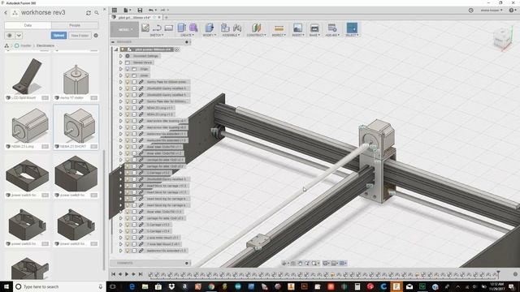The image size is (520, 292).
Task: Click the Create Sketch tool icon
Action: pyautogui.click(x=145, y=28)
